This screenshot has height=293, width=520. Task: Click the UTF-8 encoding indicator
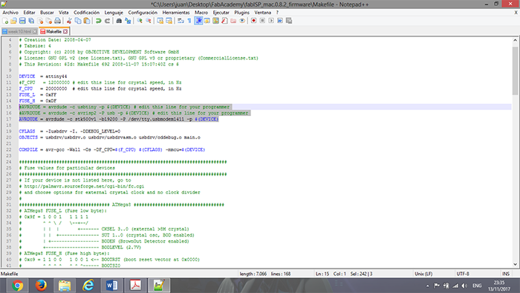[463, 274]
